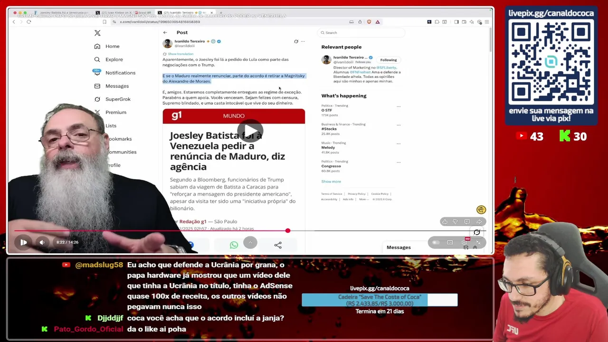Open a new browser tab with plus button
Screen dimensions: 608x342
pos(220,12)
